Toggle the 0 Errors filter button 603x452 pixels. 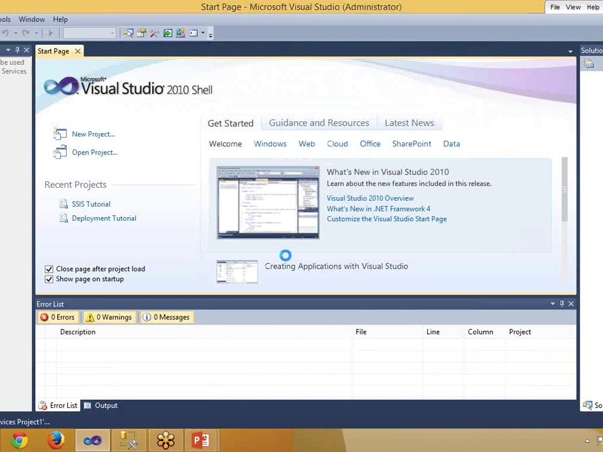pyautogui.click(x=57, y=317)
